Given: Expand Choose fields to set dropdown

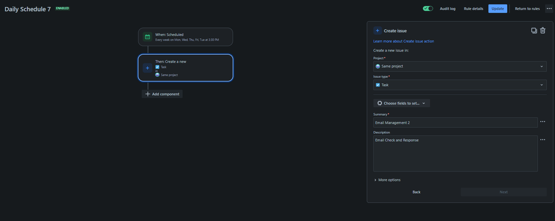Looking at the screenshot, I should [402, 103].
